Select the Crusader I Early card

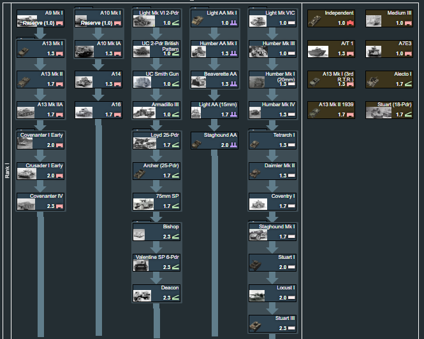[x=41, y=170]
